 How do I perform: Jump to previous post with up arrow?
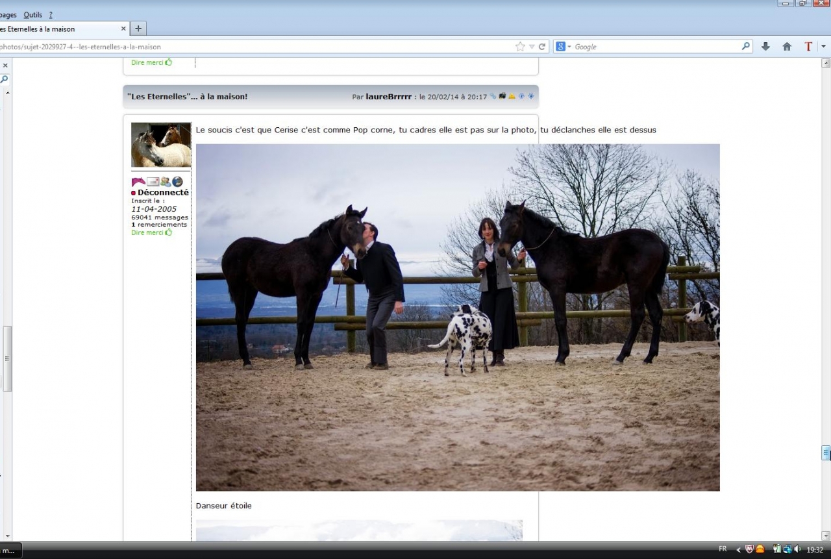coord(521,96)
